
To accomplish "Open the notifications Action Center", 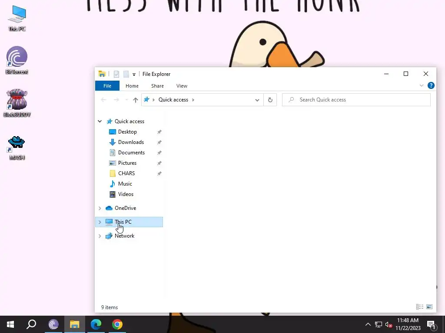I will pos(431,325).
